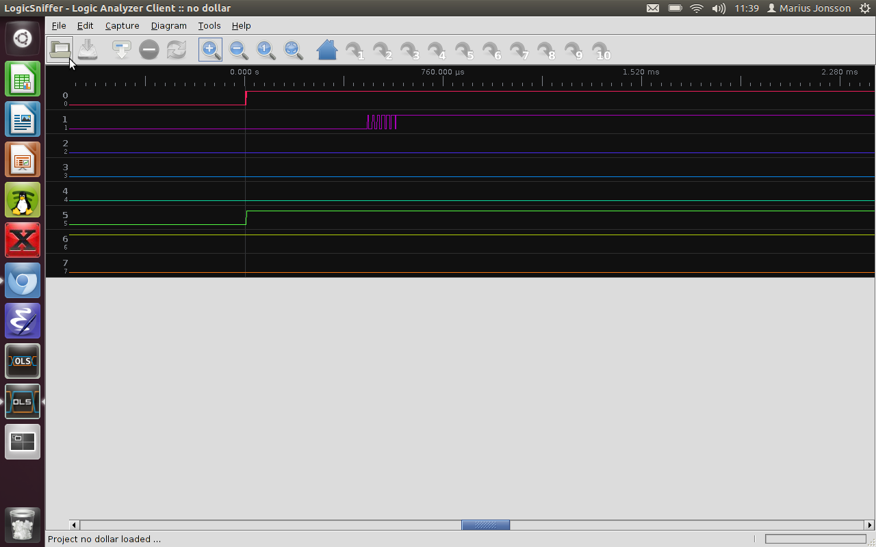This screenshot has width=876, height=547.
Task: Click the Stop capture icon
Action: click(x=149, y=50)
